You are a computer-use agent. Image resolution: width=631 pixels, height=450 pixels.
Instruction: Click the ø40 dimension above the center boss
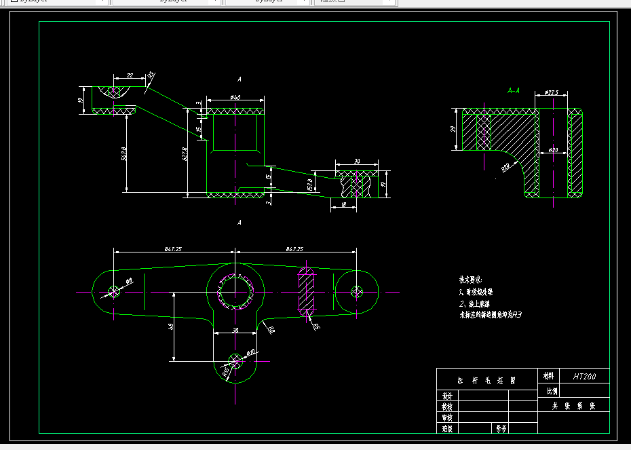[235, 98]
